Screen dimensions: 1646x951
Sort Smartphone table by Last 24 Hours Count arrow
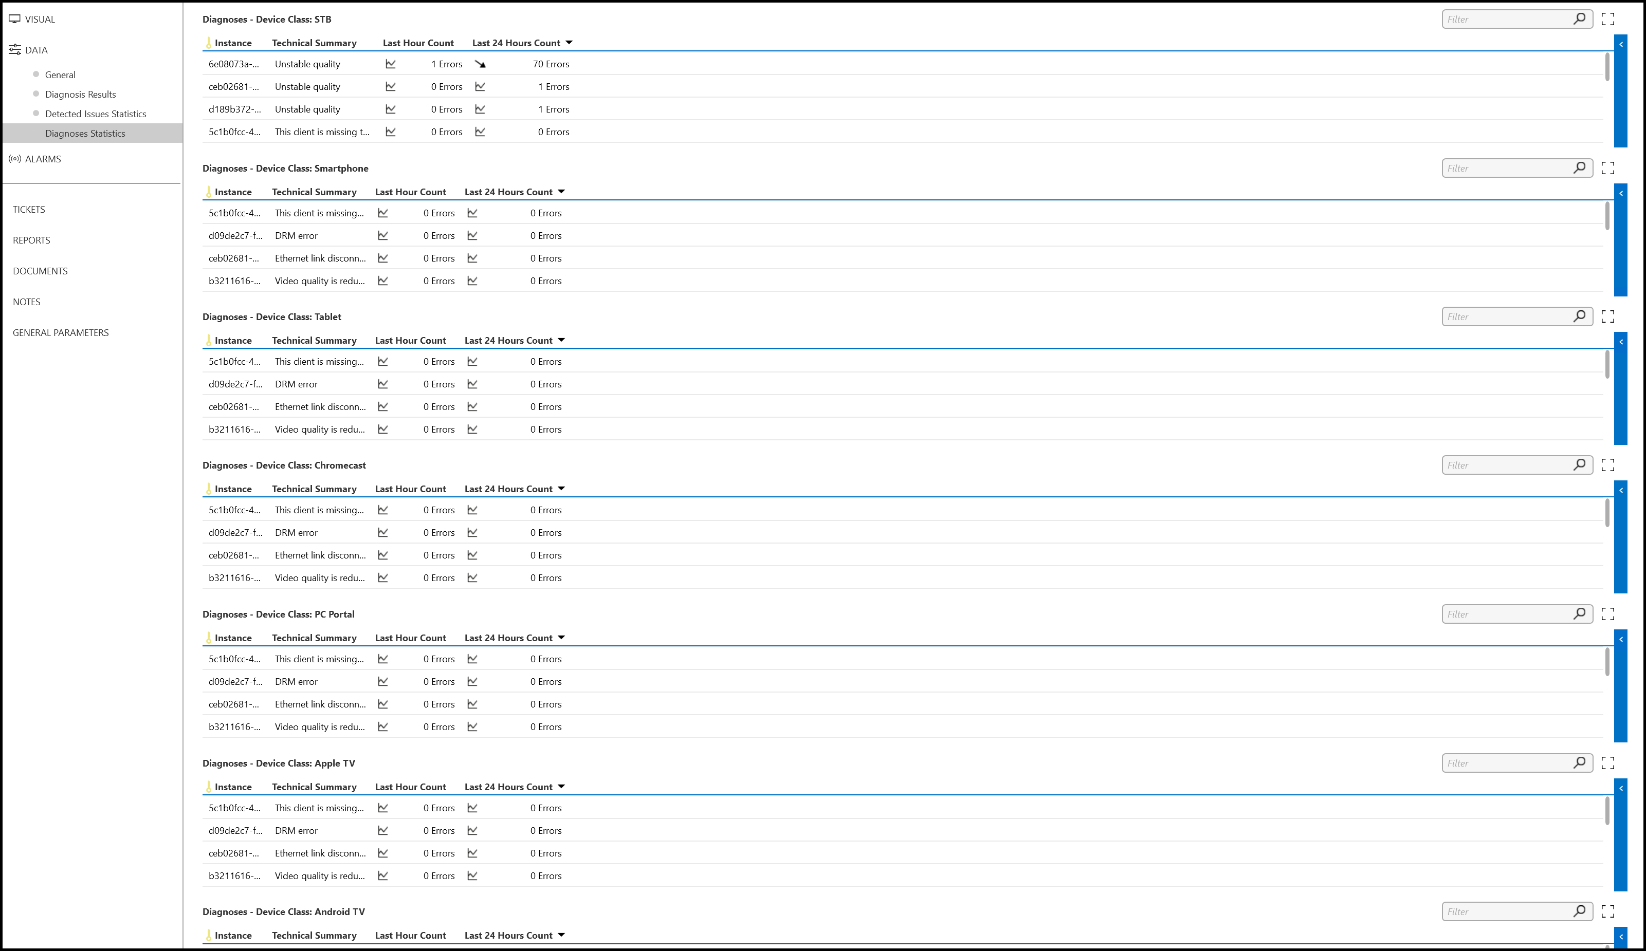(561, 191)
